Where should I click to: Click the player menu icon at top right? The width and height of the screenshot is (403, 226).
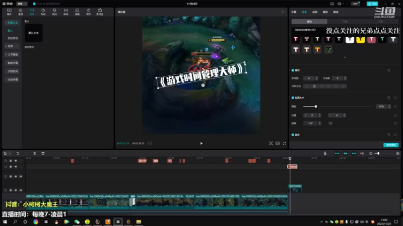coord(283,12)
